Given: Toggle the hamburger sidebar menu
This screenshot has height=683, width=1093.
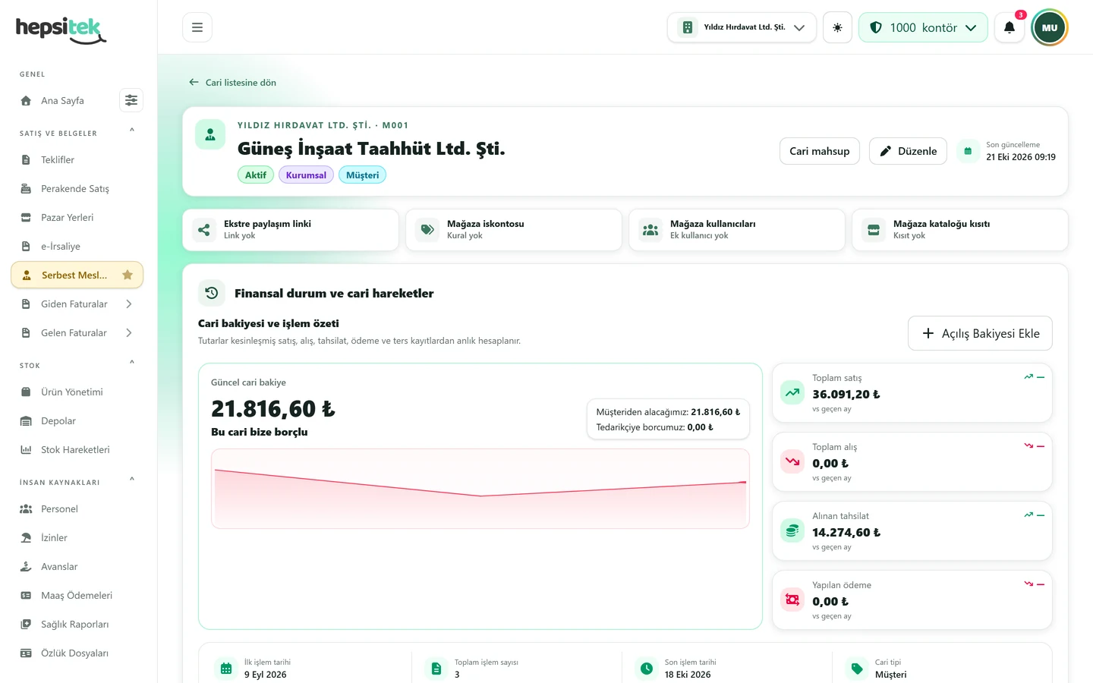Looking at the screenshot, I should (x=197, y=27).
